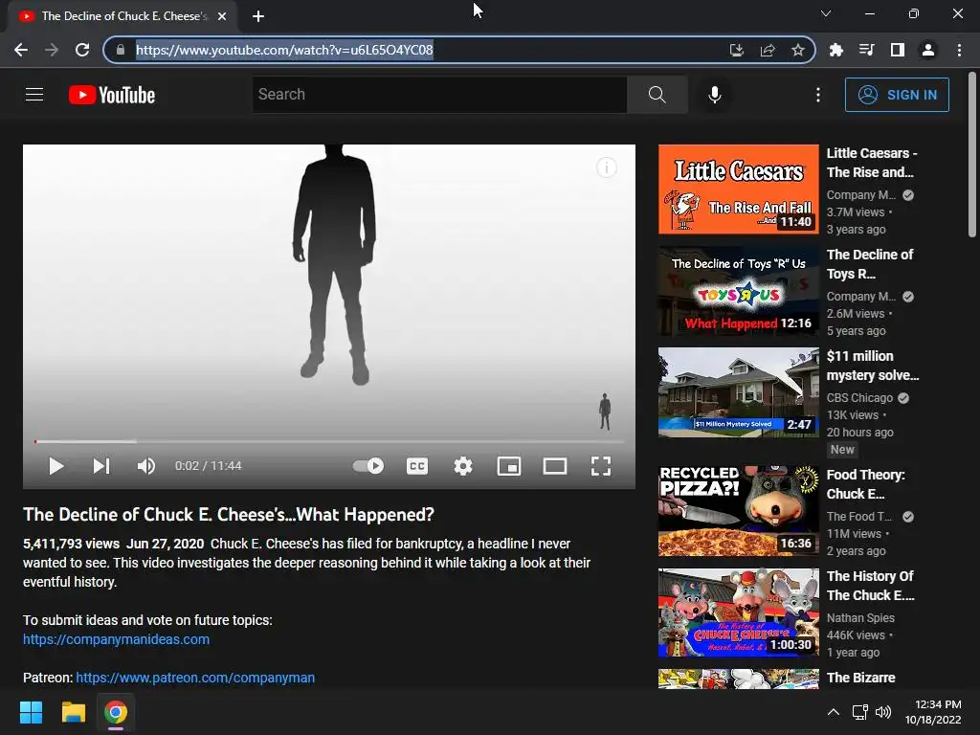Screen dimensions: 980x735
Task: Open Chrome three-dot menu
Action: pyautogui.click(x=959, y=50)
